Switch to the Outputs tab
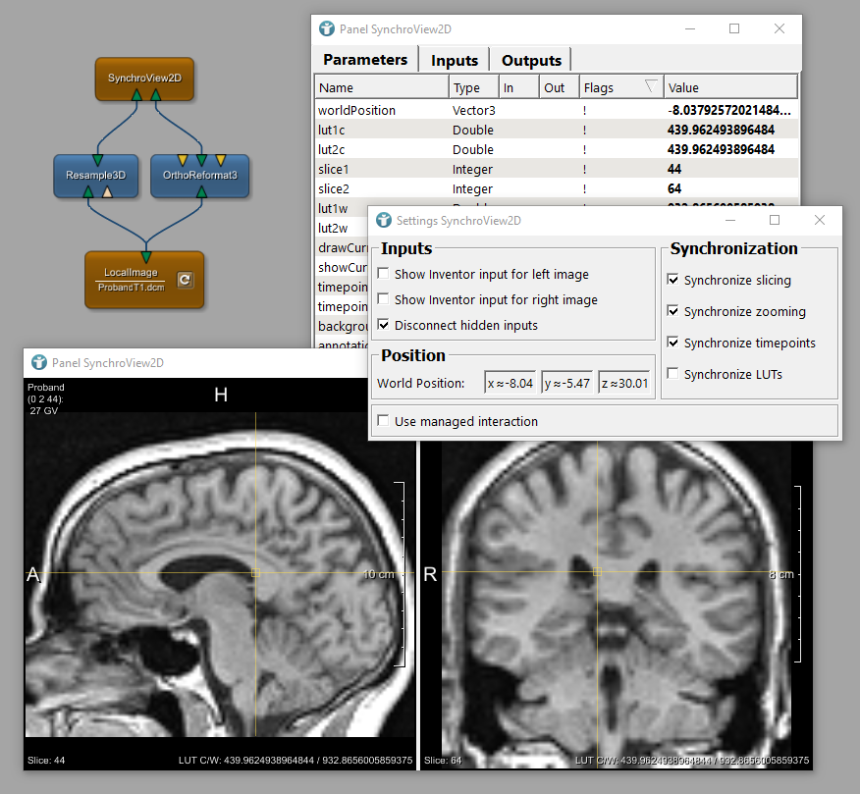The image size is (860, 794). [x=531, y=61]
